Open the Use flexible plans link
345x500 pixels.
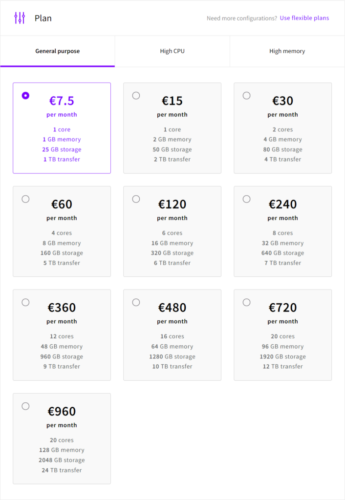304,18
